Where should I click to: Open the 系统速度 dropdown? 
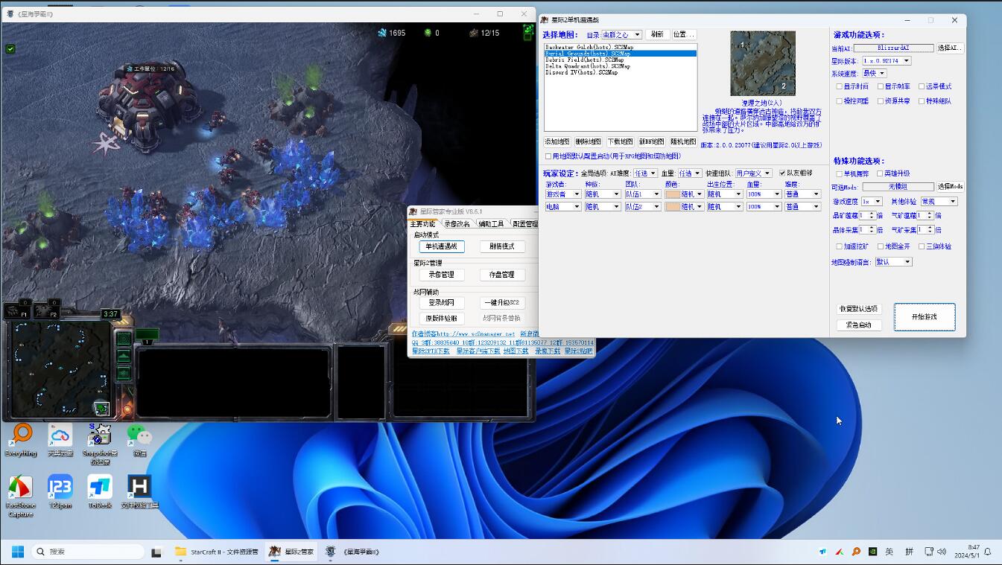pos(874,73)
